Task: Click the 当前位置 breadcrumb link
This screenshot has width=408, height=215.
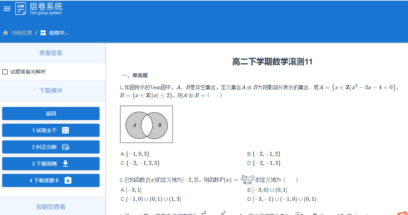Action: pyautogui.click(x=22, y=33)
